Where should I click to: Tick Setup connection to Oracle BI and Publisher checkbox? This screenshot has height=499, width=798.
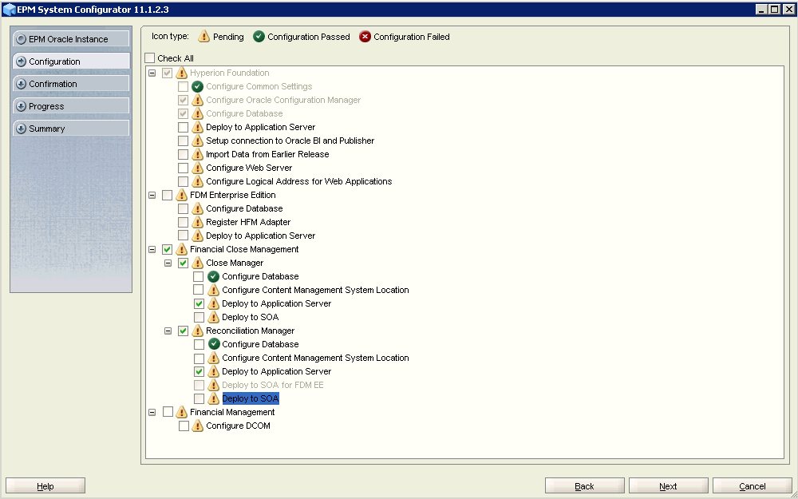[184, 141]
